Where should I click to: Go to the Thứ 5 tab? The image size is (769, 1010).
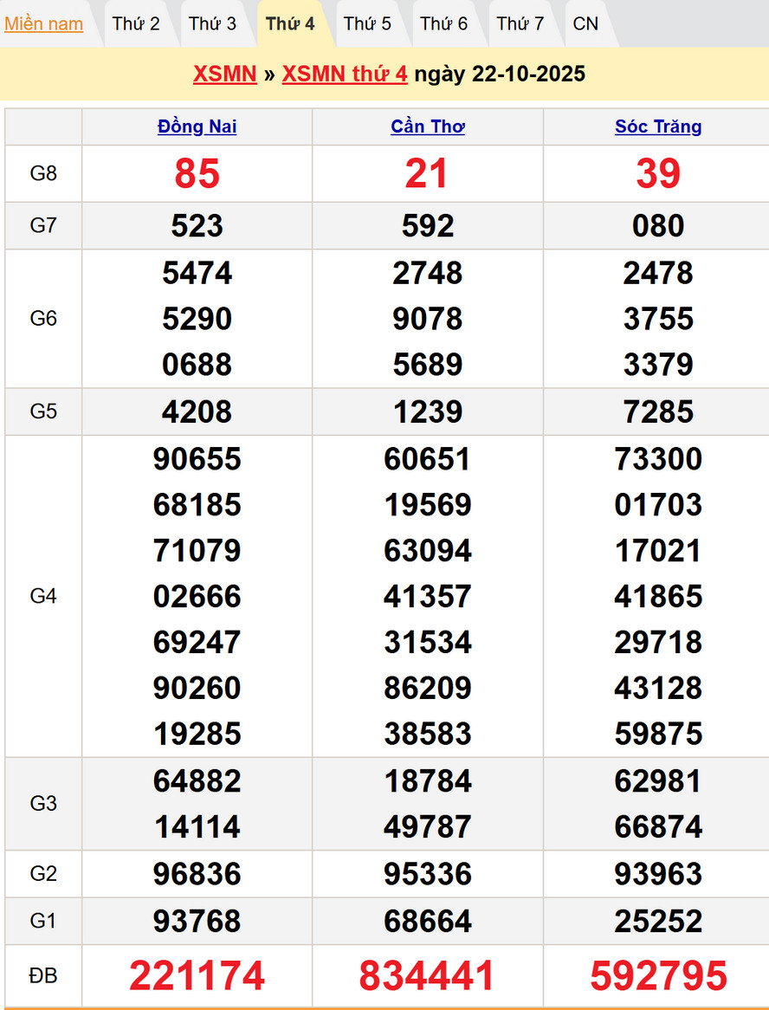tap(367, 24)
